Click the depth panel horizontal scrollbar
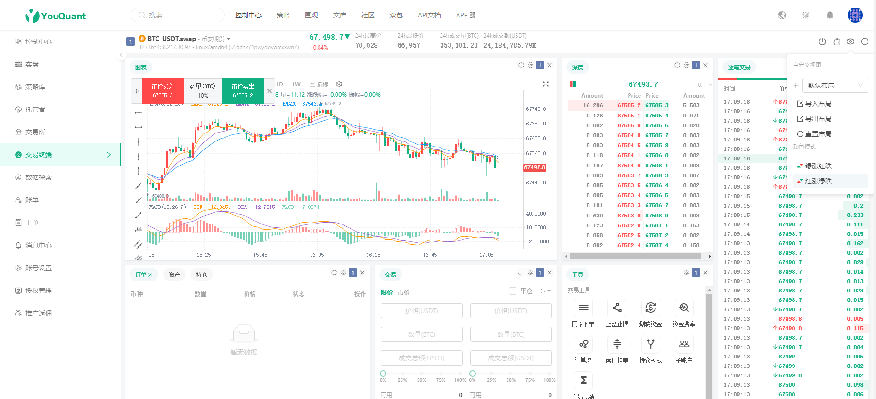876x399 pixels. coord(635,257)
